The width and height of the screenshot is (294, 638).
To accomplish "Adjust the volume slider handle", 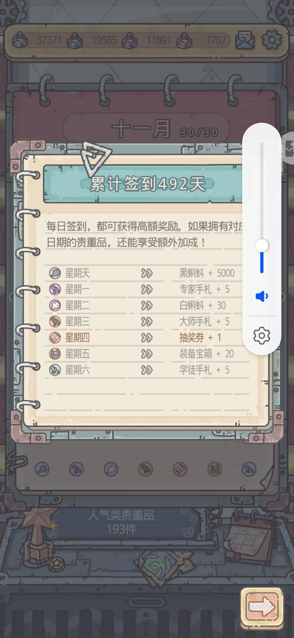I will (262, 246).
